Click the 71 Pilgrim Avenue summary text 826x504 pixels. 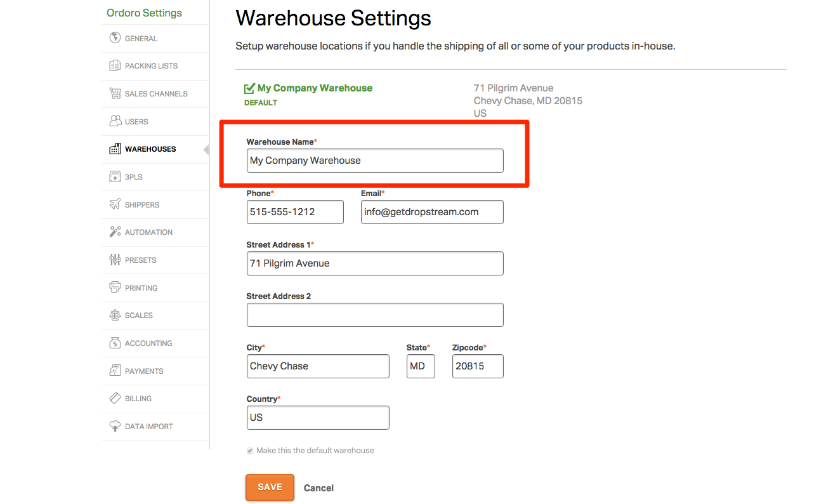(514, 88)
